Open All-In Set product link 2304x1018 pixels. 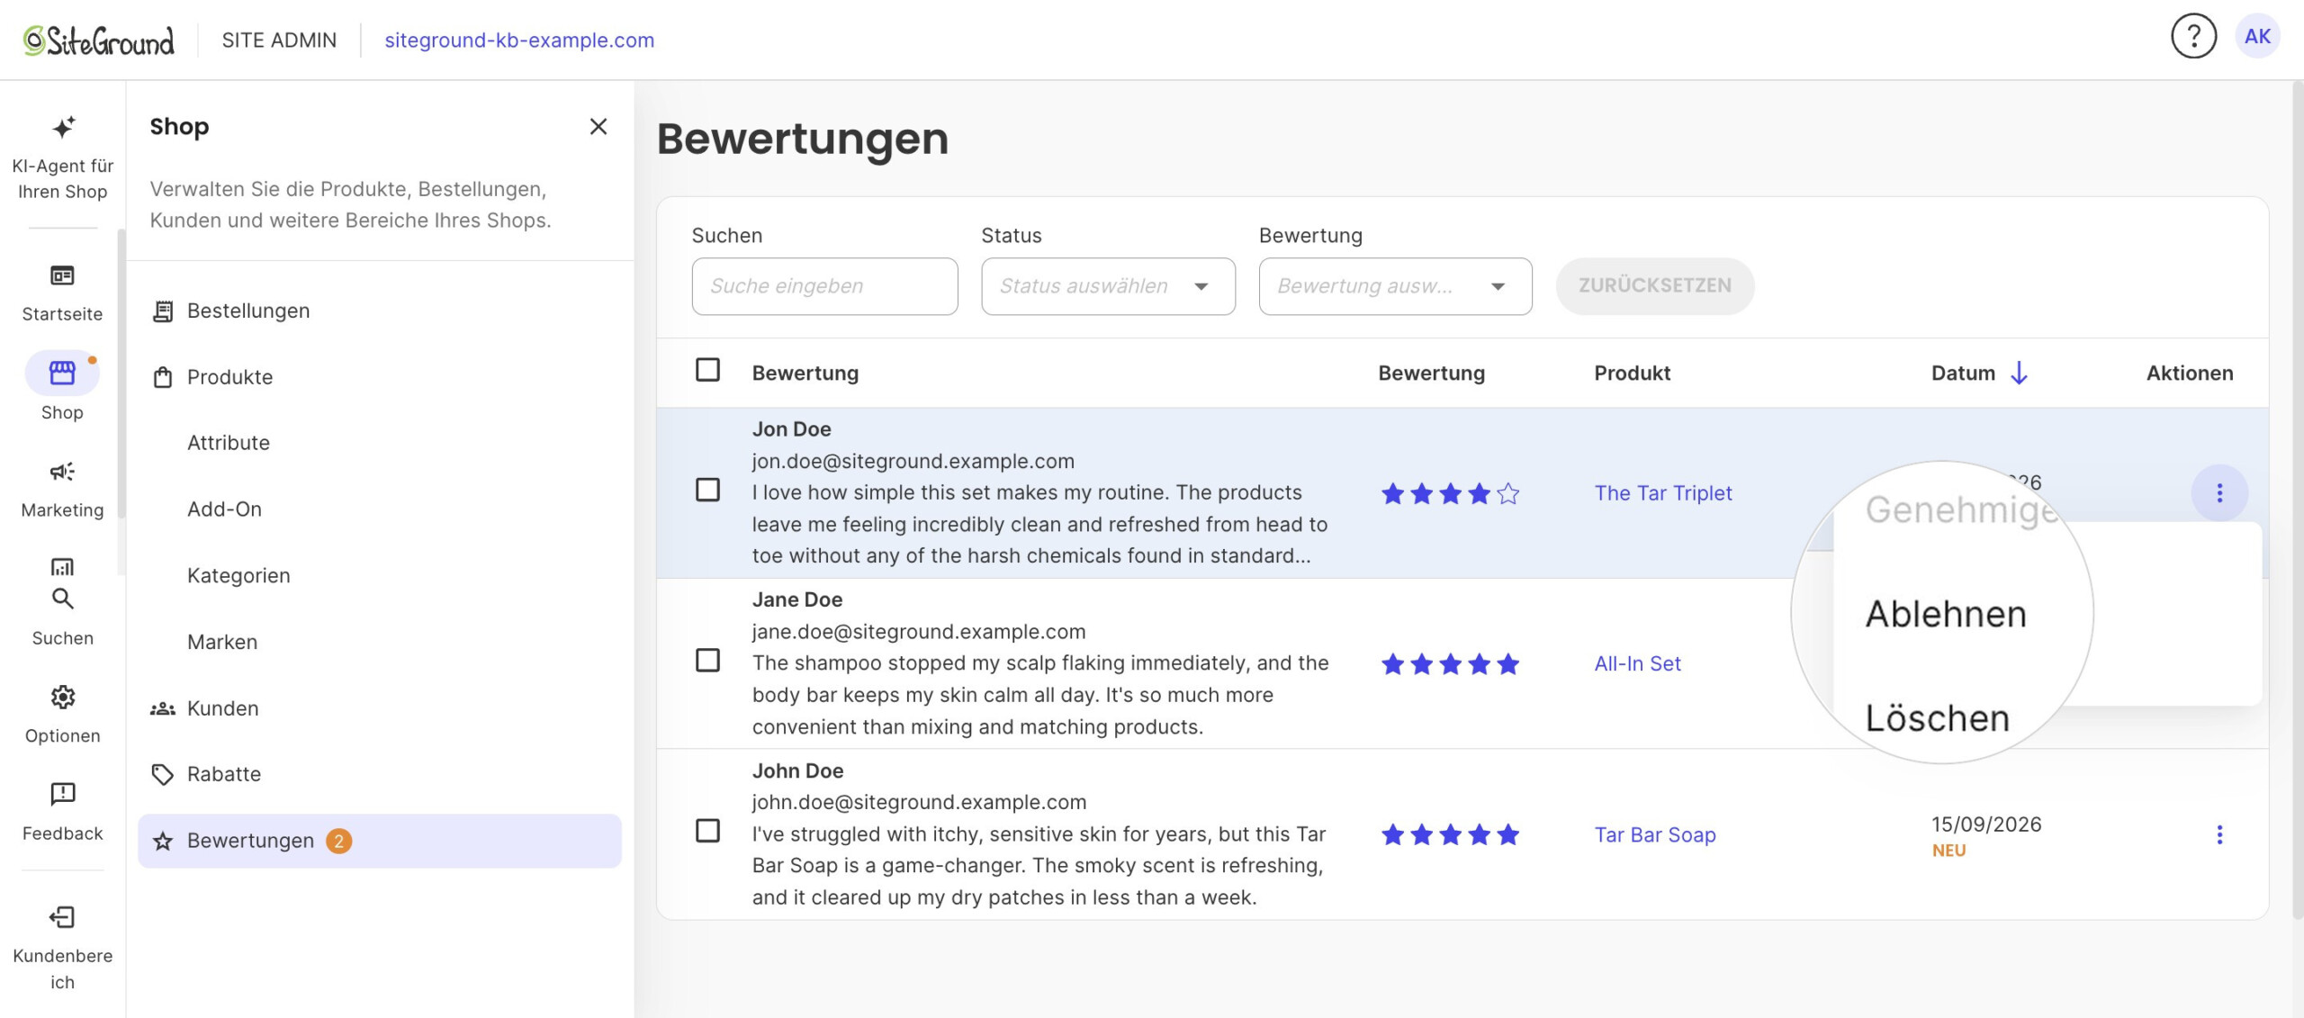click(1637, 664)
